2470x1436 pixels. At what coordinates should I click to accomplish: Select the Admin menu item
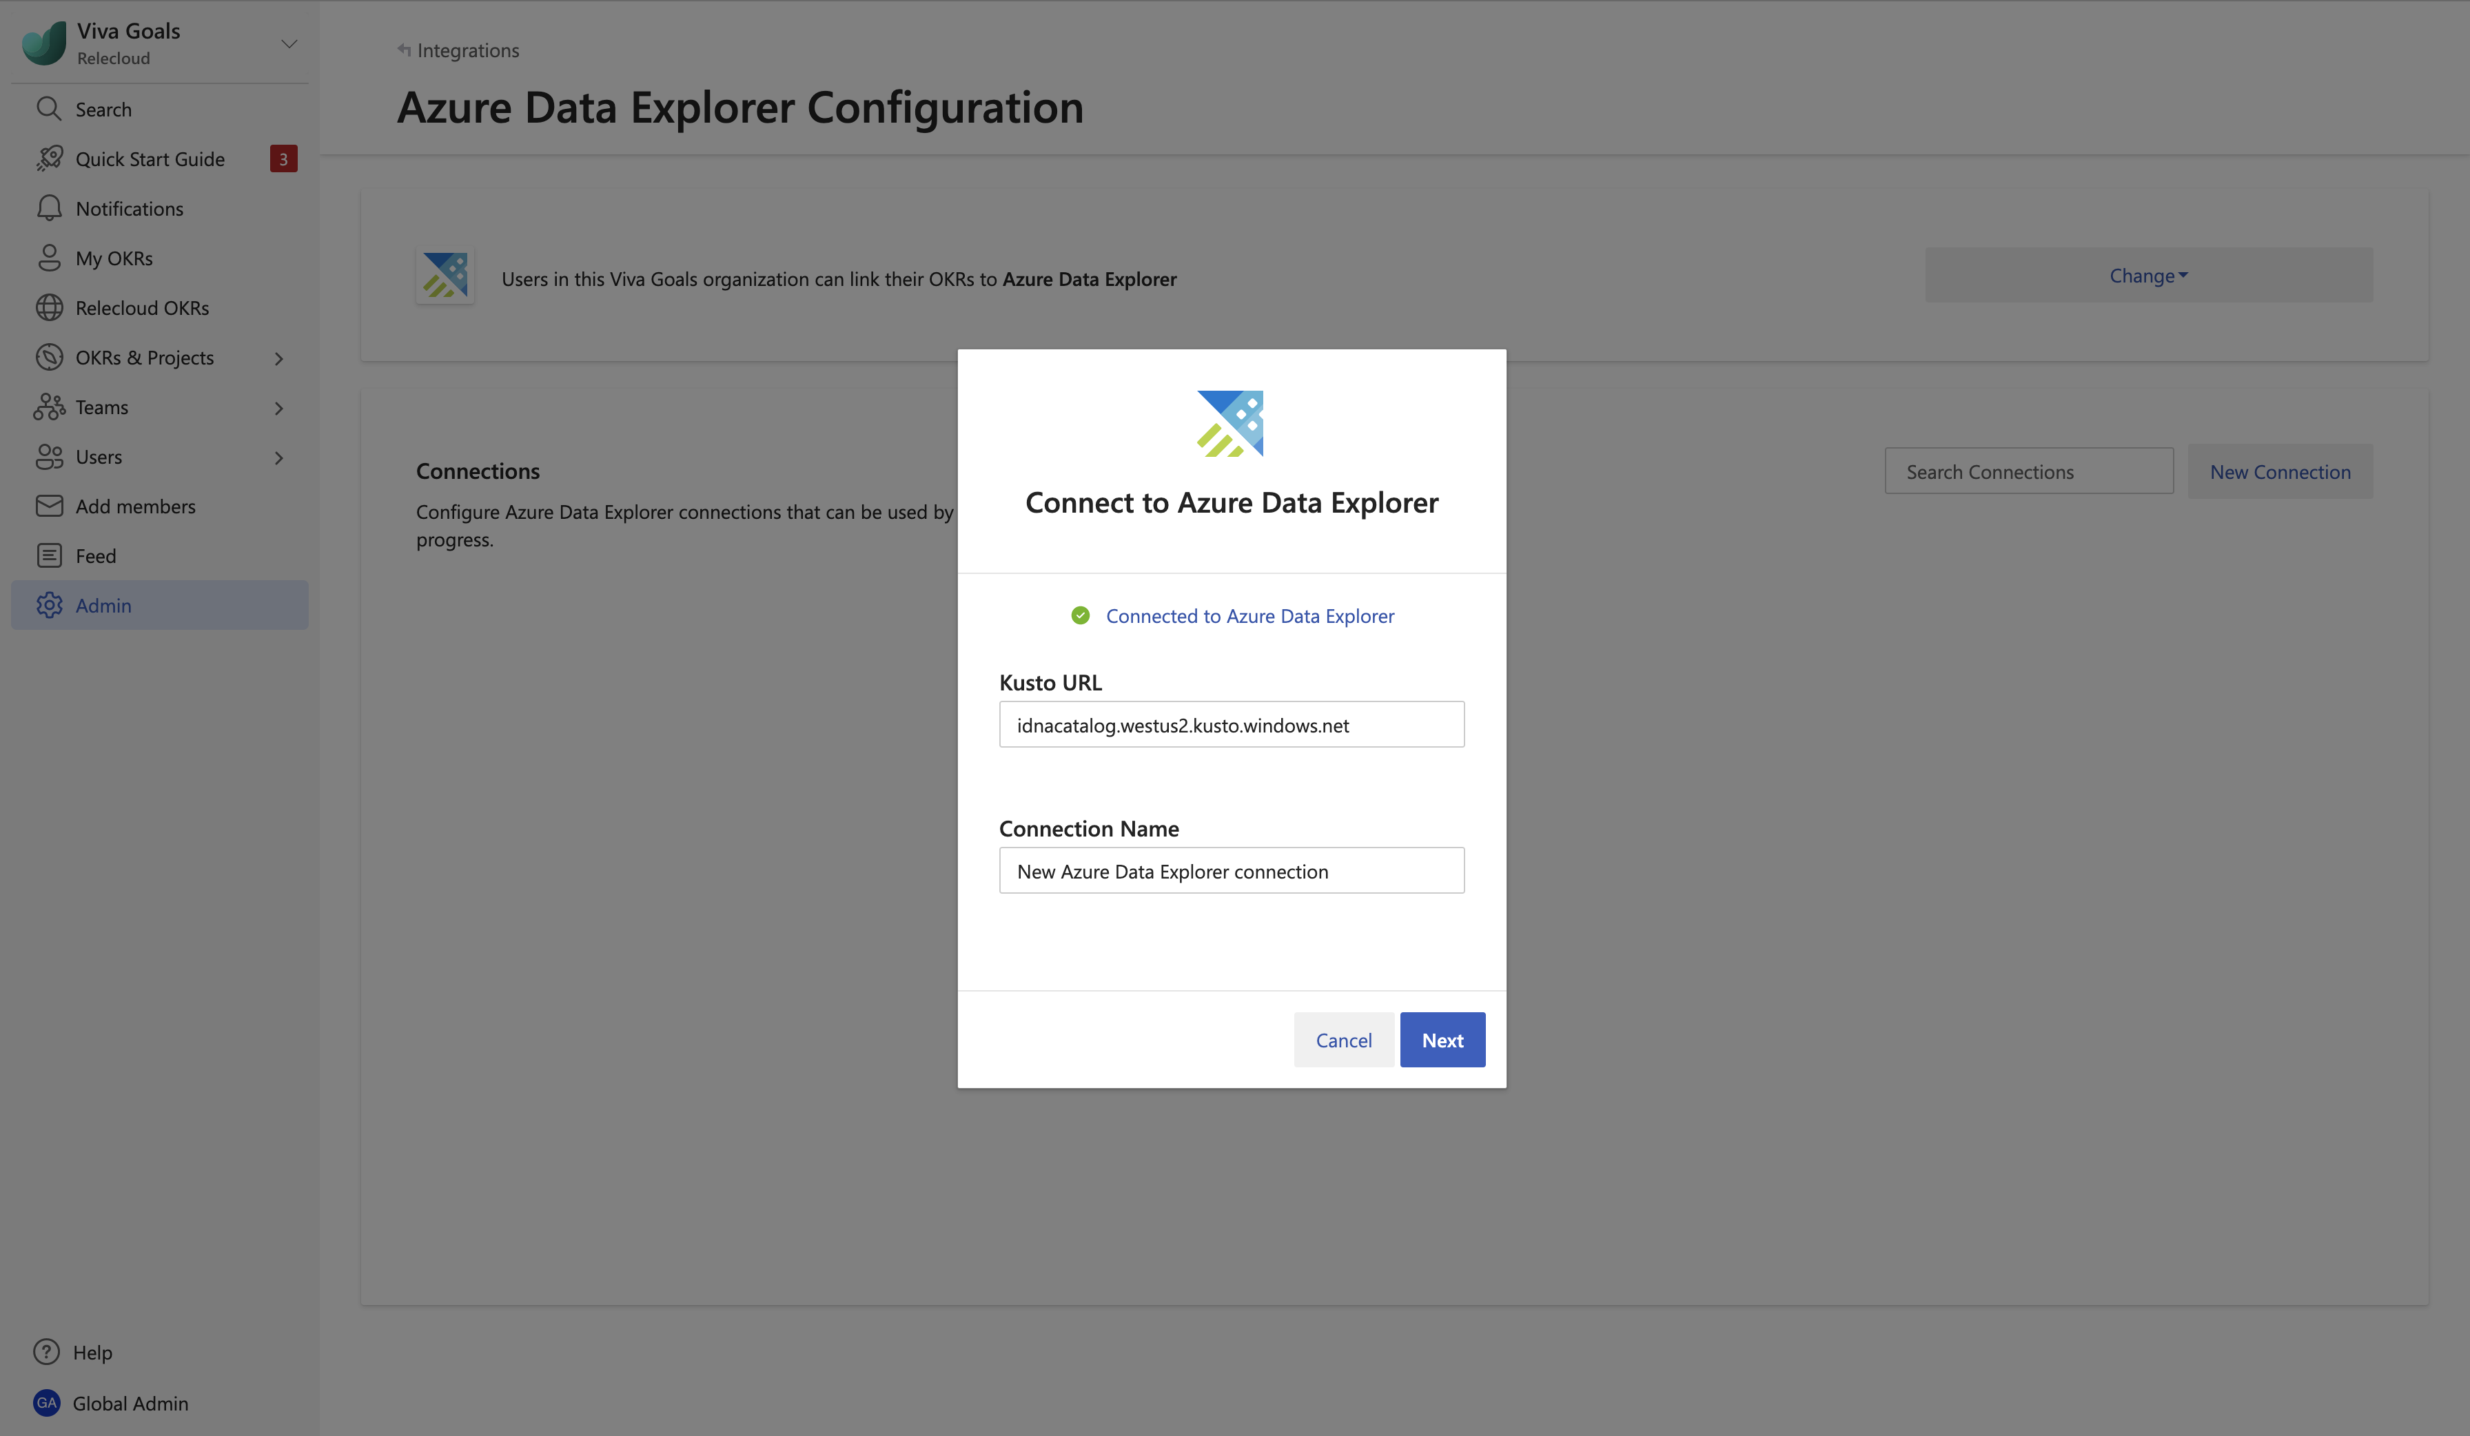160,605
